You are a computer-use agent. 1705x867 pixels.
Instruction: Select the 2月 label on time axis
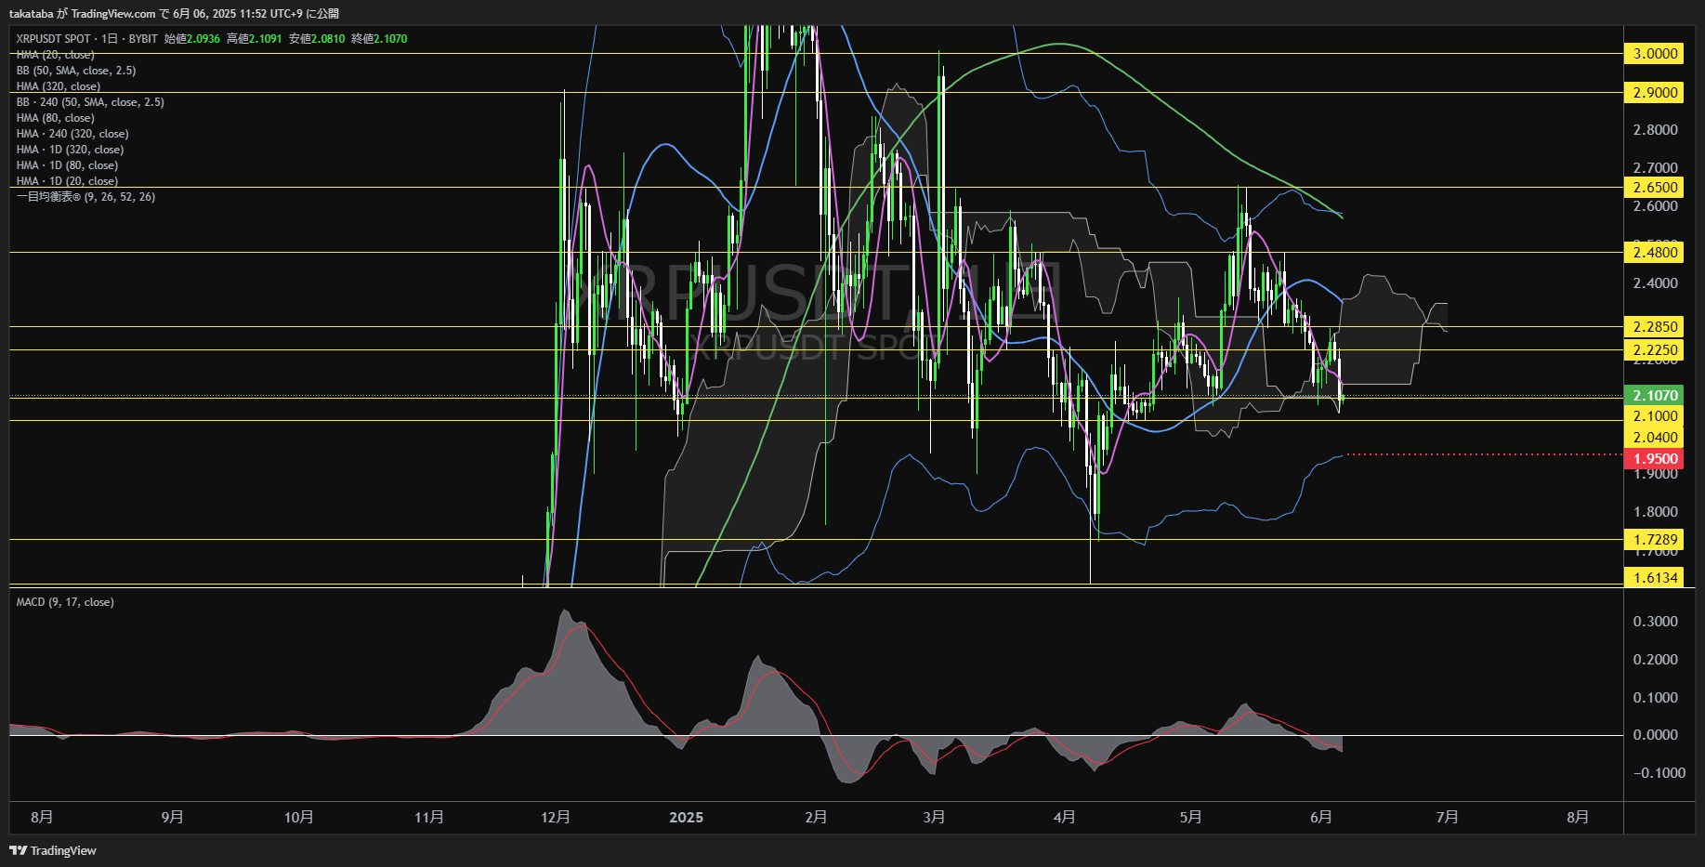coord(816,818)
